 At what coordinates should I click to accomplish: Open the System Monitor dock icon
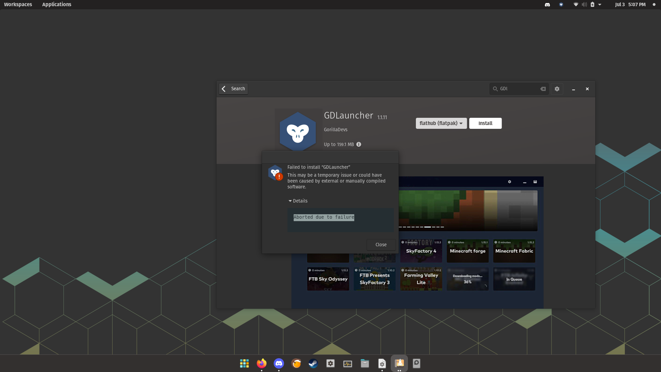tap(347, 363)
